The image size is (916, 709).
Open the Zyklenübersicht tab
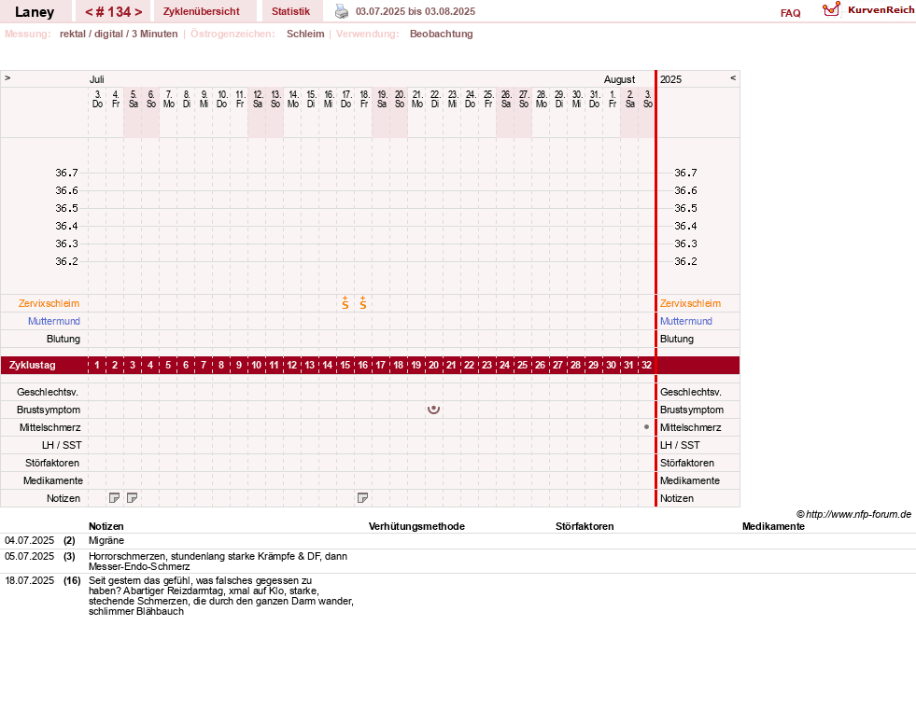201,11
